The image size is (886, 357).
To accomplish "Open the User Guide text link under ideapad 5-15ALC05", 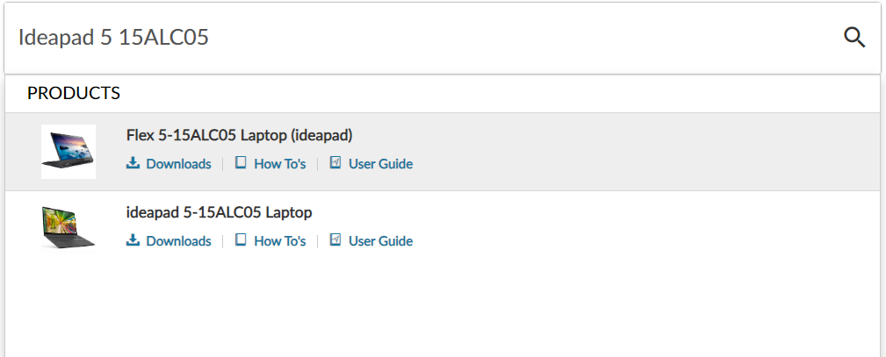I will [380, 241].
